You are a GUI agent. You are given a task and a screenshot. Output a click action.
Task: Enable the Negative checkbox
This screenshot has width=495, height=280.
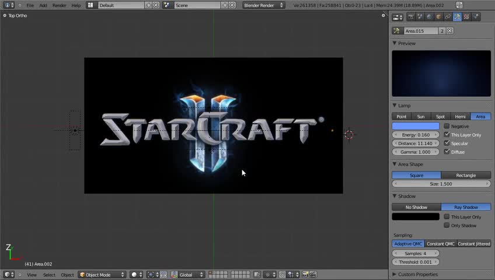[x=447, y=126]
